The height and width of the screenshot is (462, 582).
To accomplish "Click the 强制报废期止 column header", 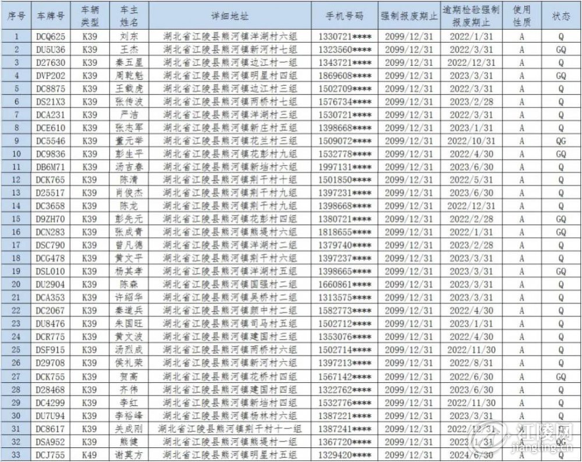I will coord(409,16).
